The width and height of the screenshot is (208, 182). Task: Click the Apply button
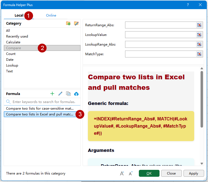click(x=194, y=173)
